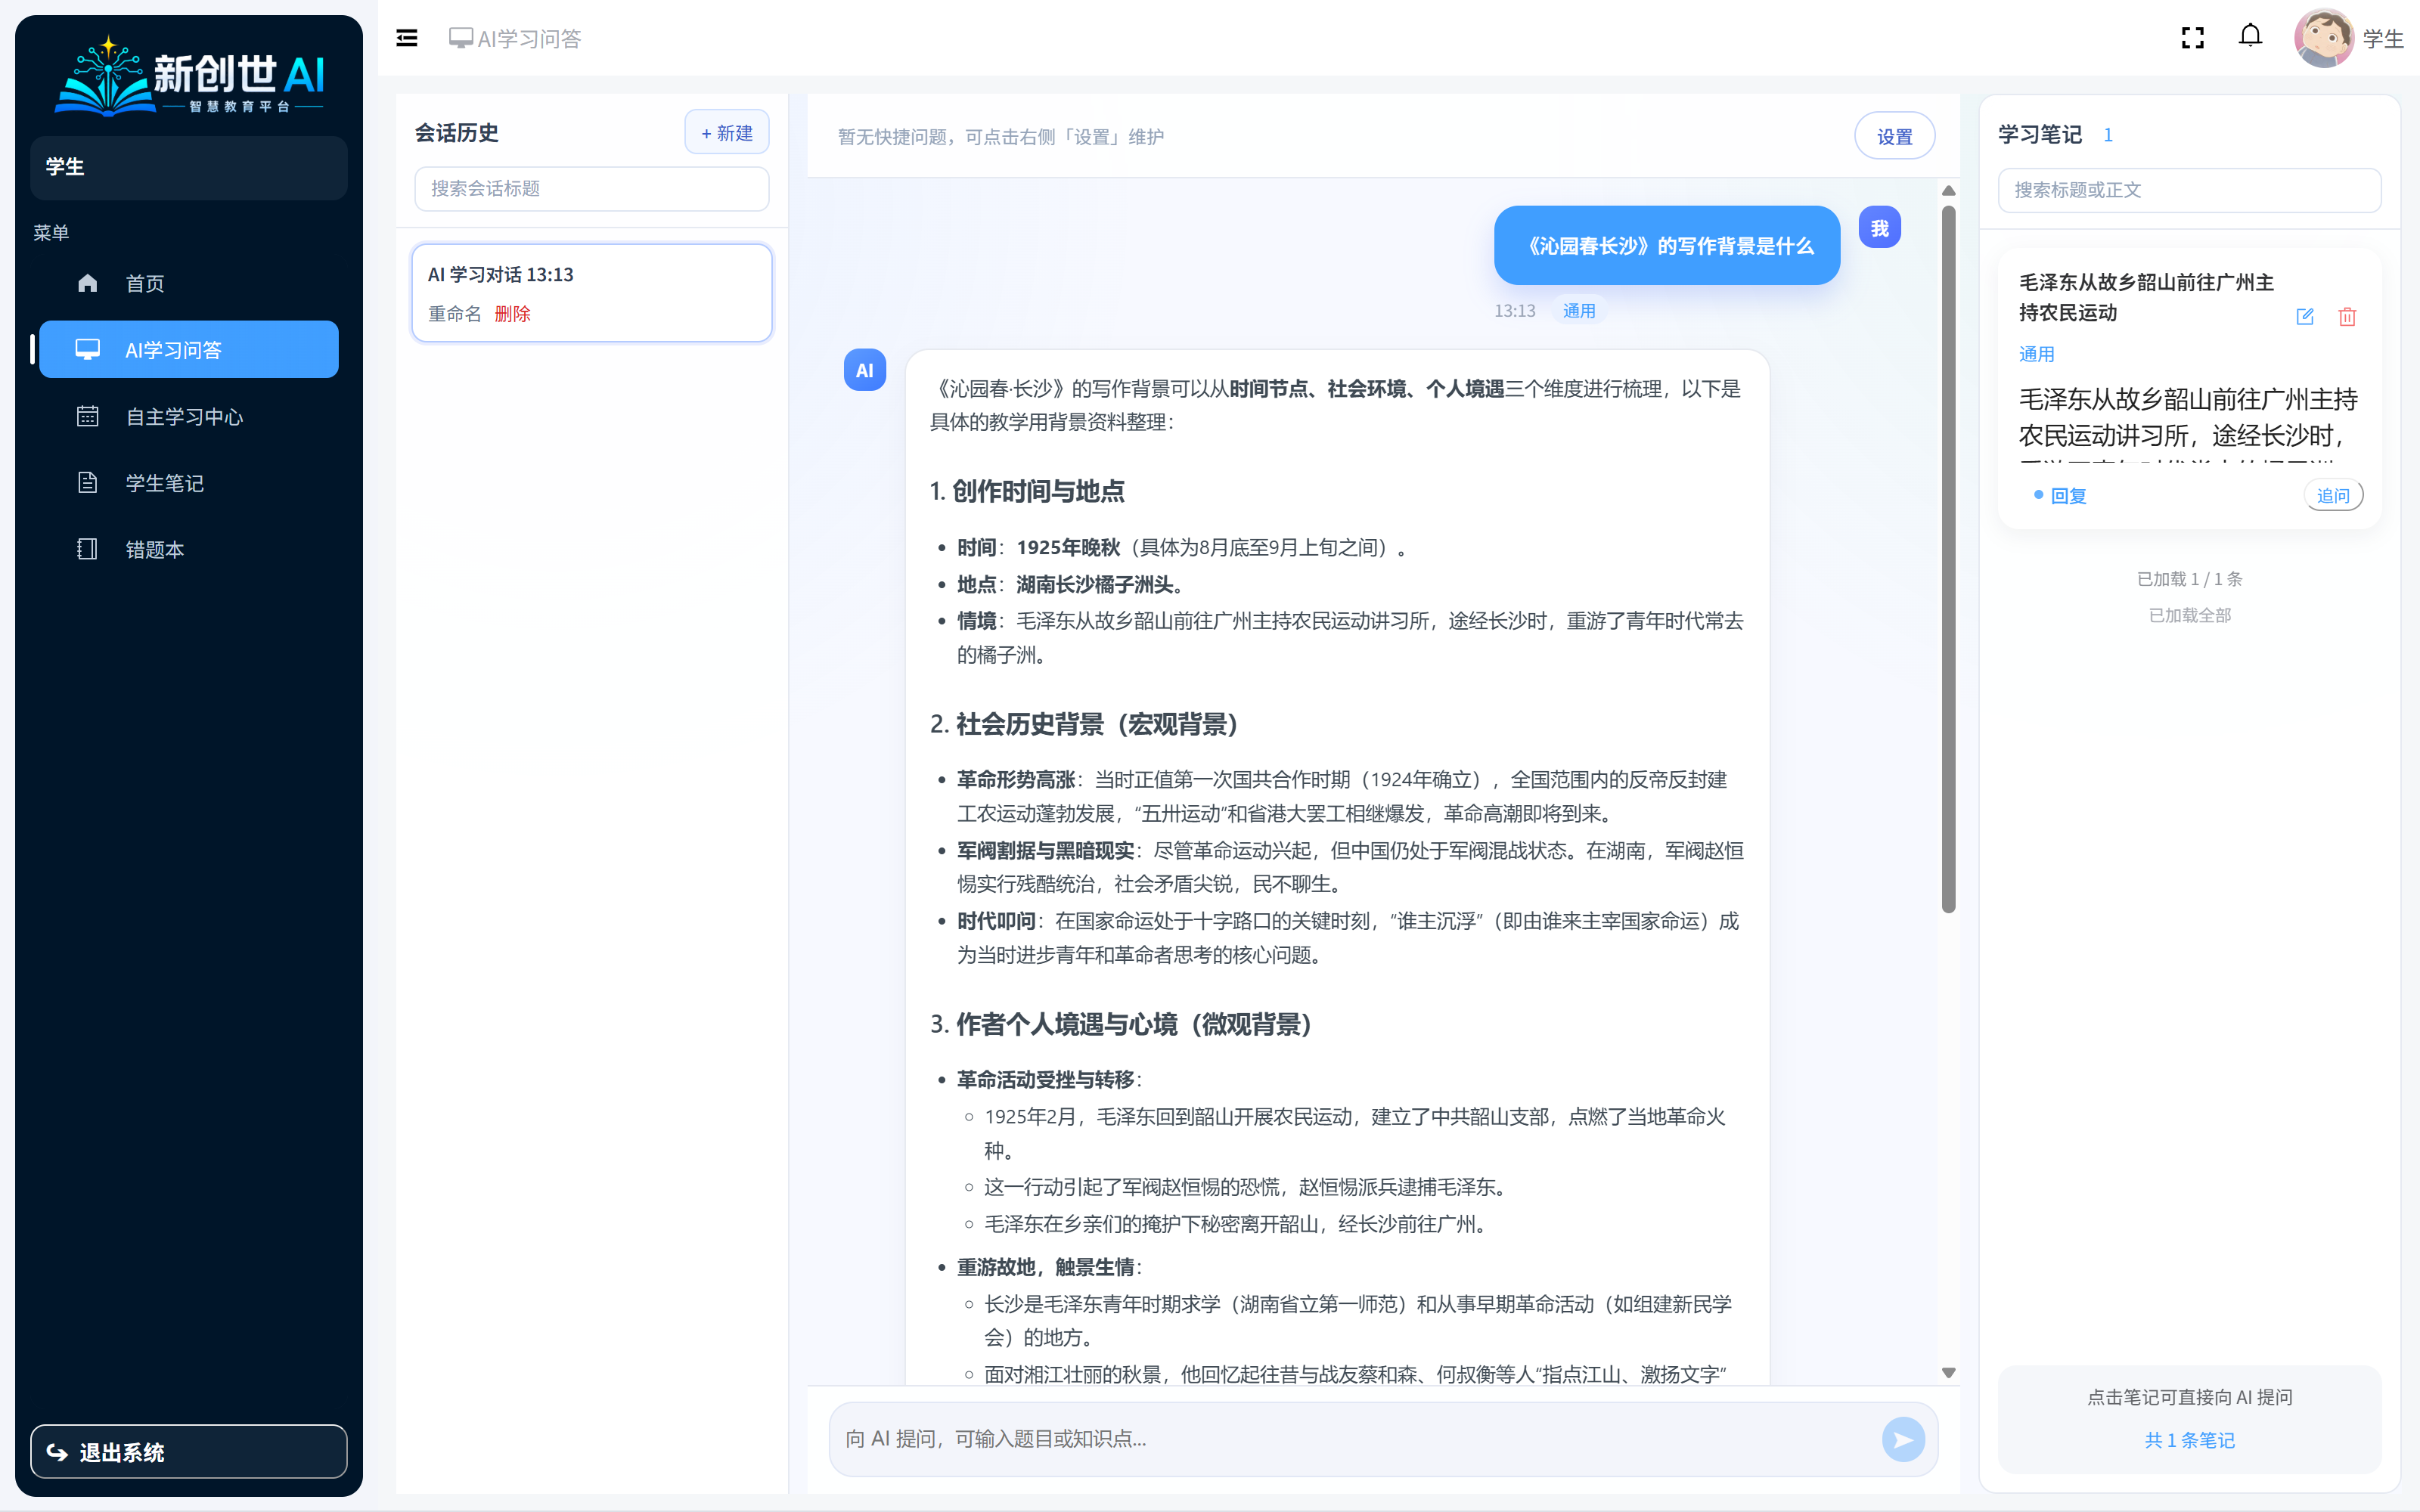The width and height of the screenshot is (2420, 1512).
Task: Click the home icon beside 首页
Action: (x=88, y=283)
